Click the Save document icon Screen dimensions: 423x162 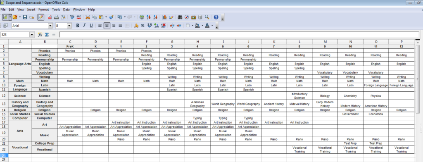pyautogui.click(x=25, y=17)
